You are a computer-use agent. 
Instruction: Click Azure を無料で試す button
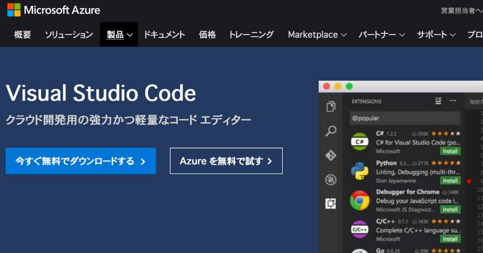pyautogui.click(x=226, y=161)
